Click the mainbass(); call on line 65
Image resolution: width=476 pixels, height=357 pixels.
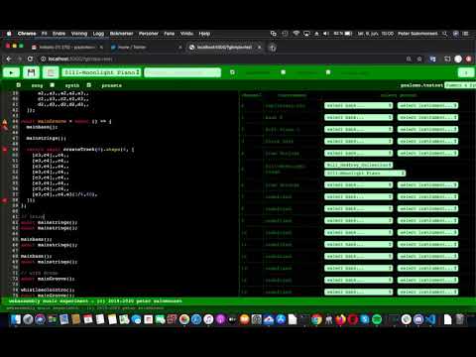(36, 239)
